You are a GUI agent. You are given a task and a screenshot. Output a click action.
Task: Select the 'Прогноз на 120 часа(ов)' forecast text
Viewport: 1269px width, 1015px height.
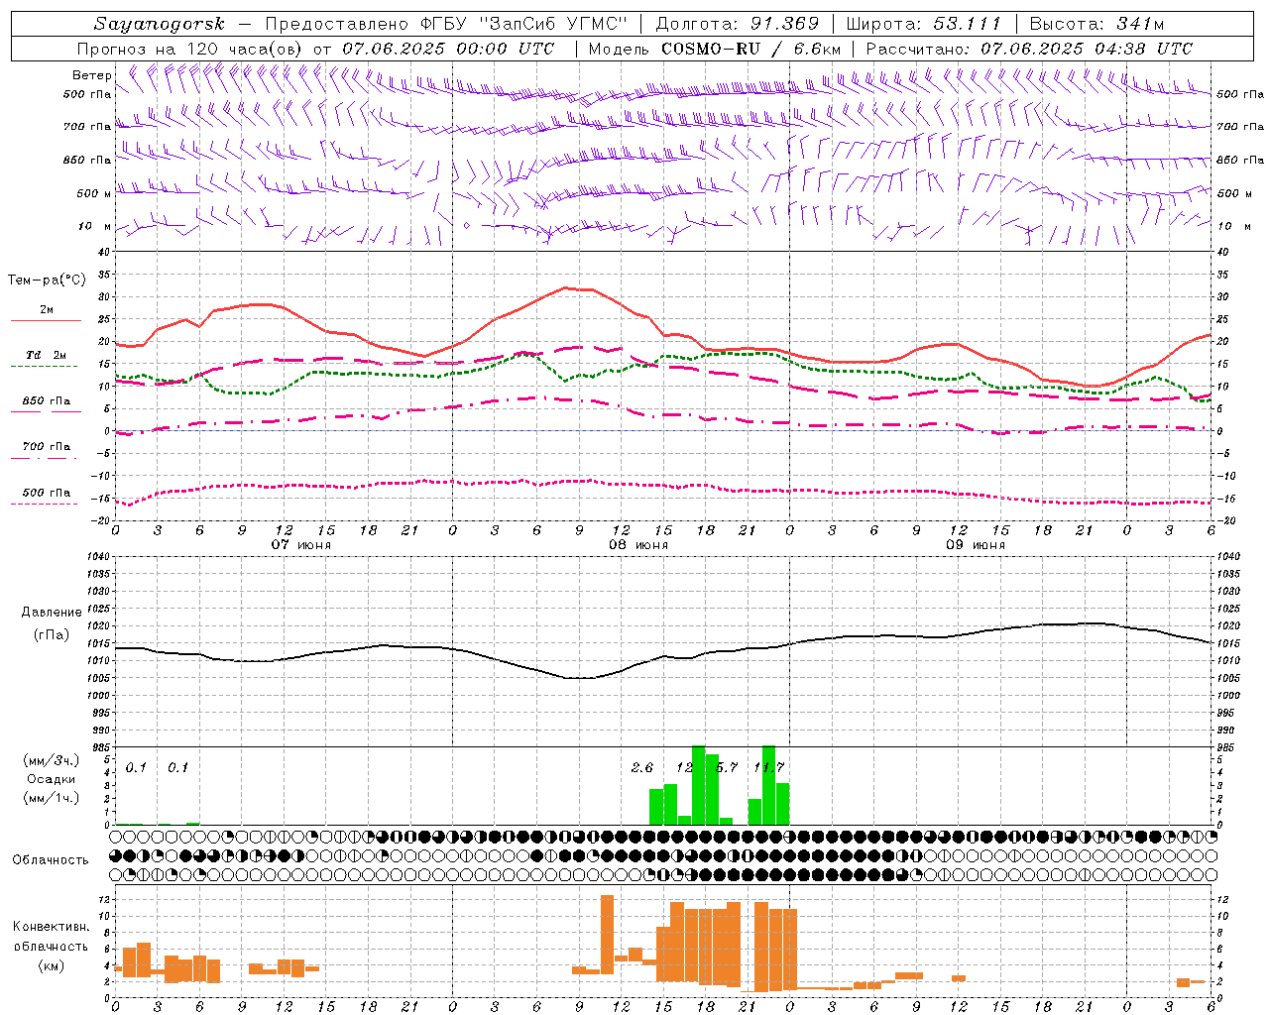tap(190, 49)
